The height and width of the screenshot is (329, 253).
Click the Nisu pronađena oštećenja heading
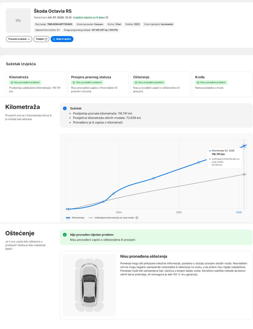[144, 256]
